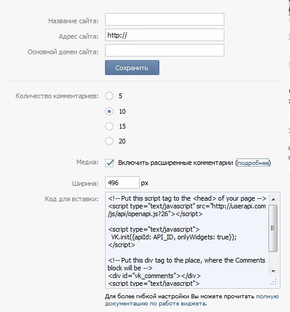Click the textarea resize grip corner

pos(274,282)
